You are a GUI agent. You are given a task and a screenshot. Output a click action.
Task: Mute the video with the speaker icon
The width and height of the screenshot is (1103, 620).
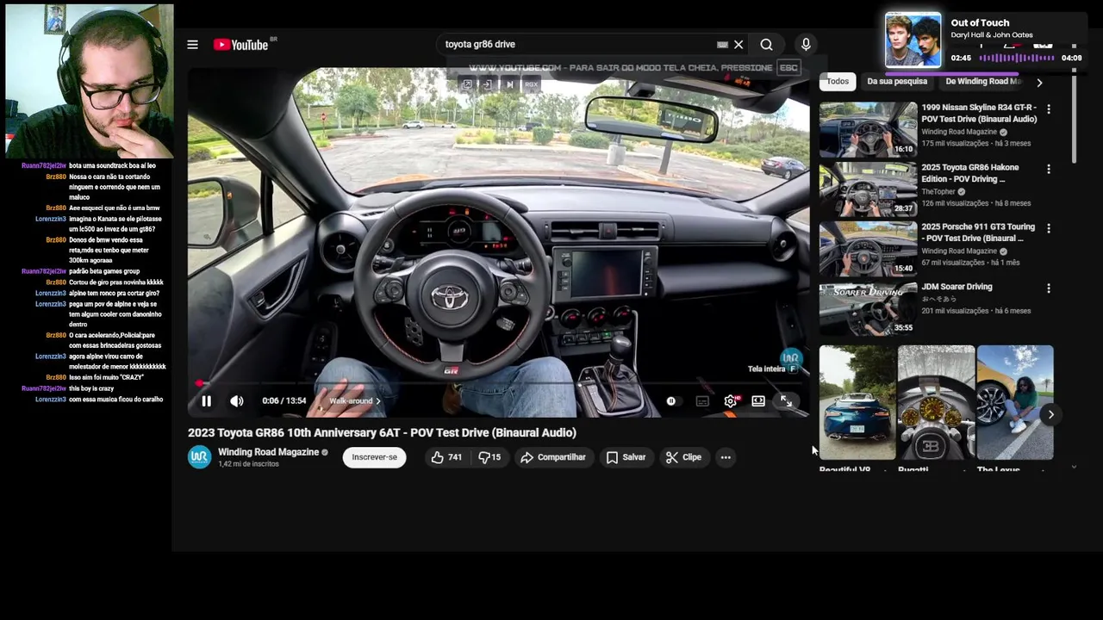pyautogui.click(x=237, y=401)
